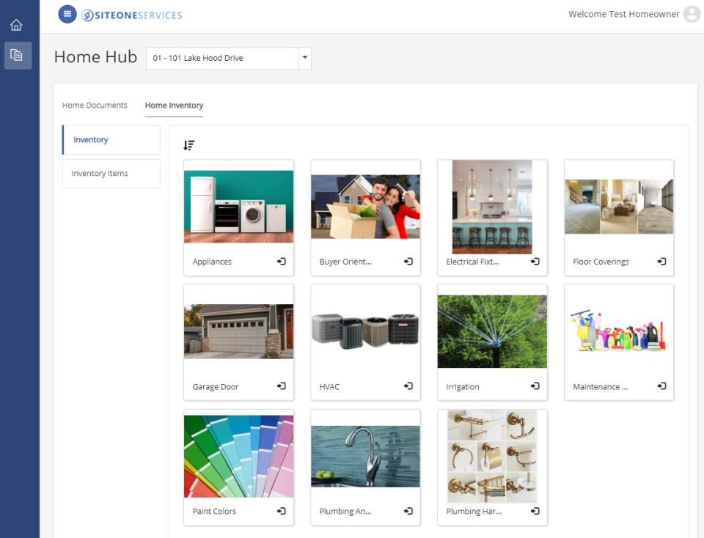Switch to the Home Inventory tab
The height and width of the screenshot is (538, 704).
174,106
